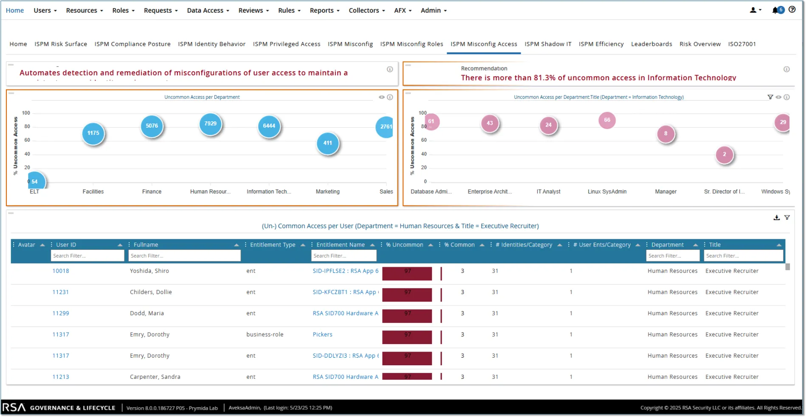
Task: Go to Home in the top navigation
Action: [x=15, y=10]
